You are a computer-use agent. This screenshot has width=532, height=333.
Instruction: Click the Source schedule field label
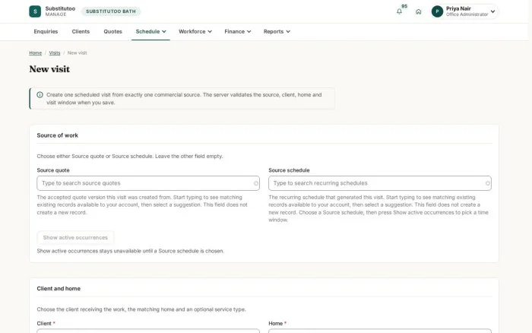coord(289,170)
